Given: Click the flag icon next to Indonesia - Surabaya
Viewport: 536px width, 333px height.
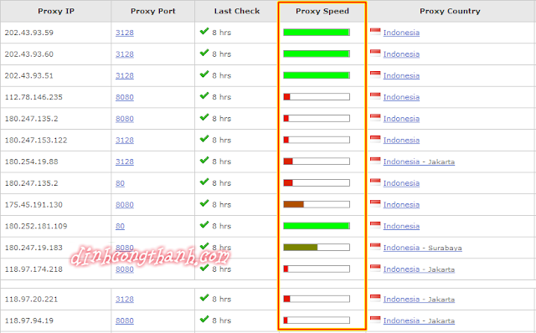Looking at the screenshot, I should tap(375, 247).
